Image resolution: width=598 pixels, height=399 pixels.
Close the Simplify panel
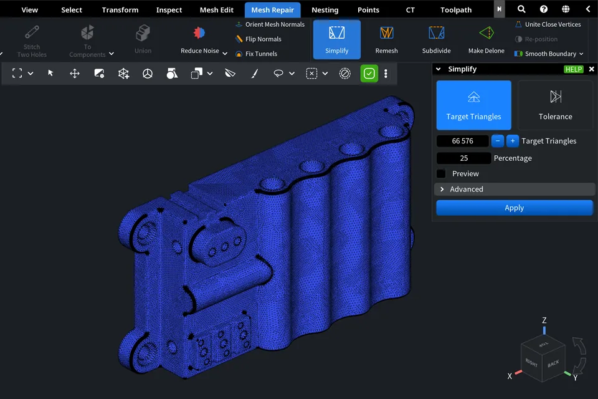pyautogui.click(x=592, y=69)
